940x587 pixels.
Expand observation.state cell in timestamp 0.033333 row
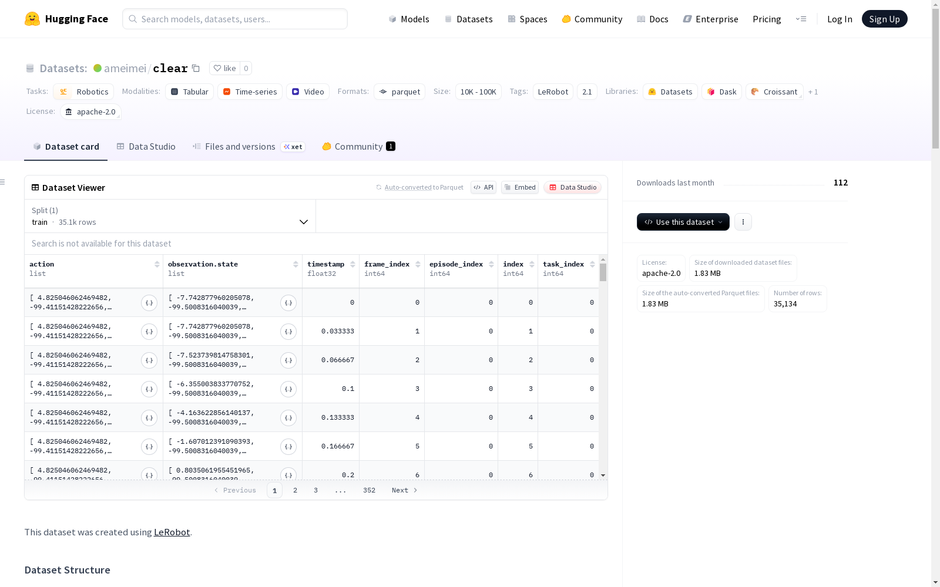pos(288,332)
